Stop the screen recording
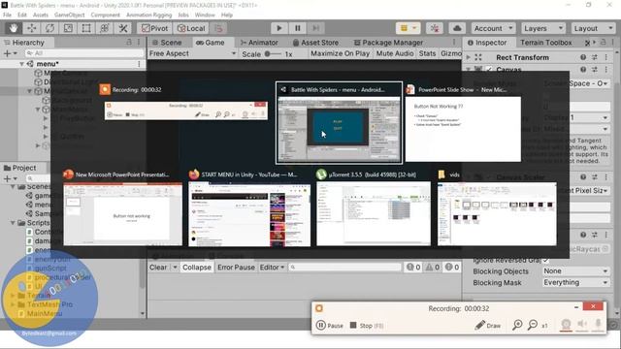The height and width of the screenshot is (349, 621). [367, 326]
